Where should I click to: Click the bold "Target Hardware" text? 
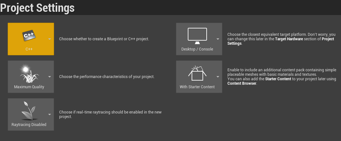(290, 39)
